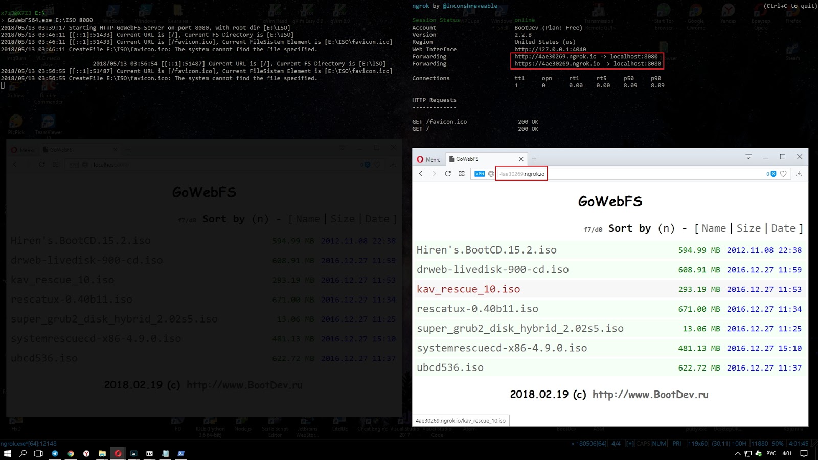Sort file list by Size
This screenshot has height=460, width=818.
click(748, 228)
